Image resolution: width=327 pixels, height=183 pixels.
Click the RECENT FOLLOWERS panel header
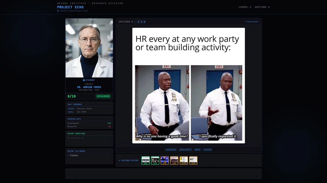pyautogui.click(x=76, y=151)
